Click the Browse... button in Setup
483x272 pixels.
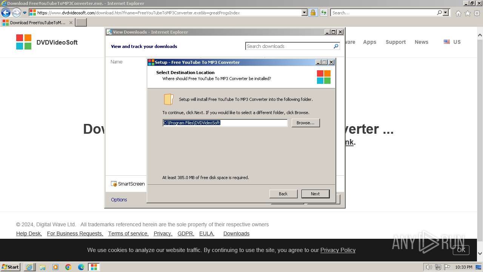(x=305, y=123)
